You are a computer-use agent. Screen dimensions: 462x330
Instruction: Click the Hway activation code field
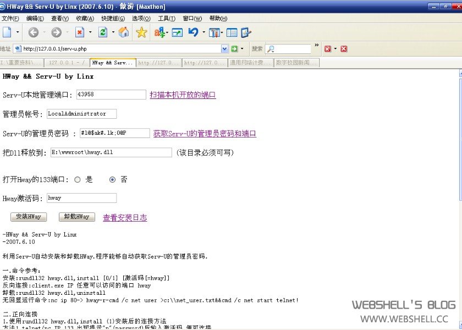[x=81, y=198]
